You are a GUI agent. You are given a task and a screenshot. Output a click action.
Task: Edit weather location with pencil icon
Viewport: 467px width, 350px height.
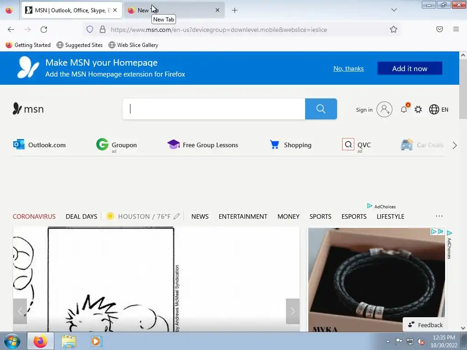176,216
